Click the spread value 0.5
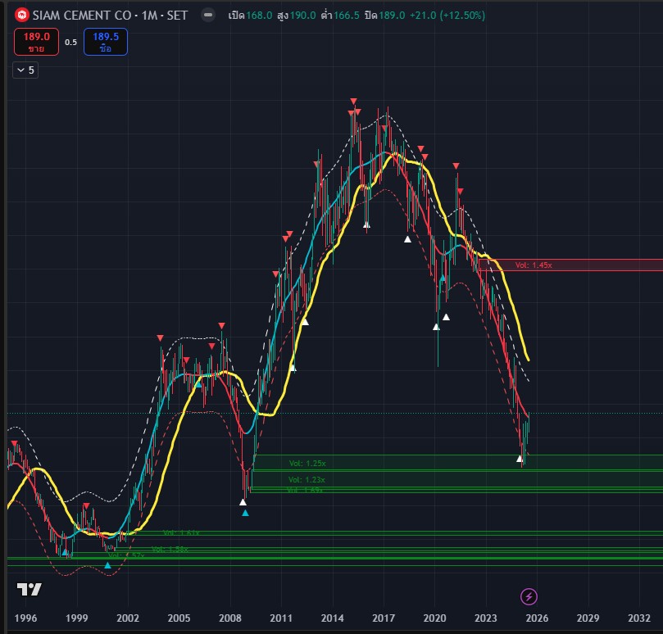The width and height of the screenshot is (663, 634). point(71,43)
